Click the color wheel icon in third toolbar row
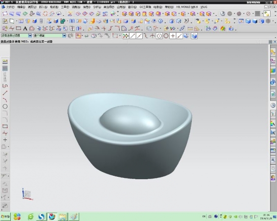Image resolution: width=277 pixels, height=221 pixels. coord(223,28)
